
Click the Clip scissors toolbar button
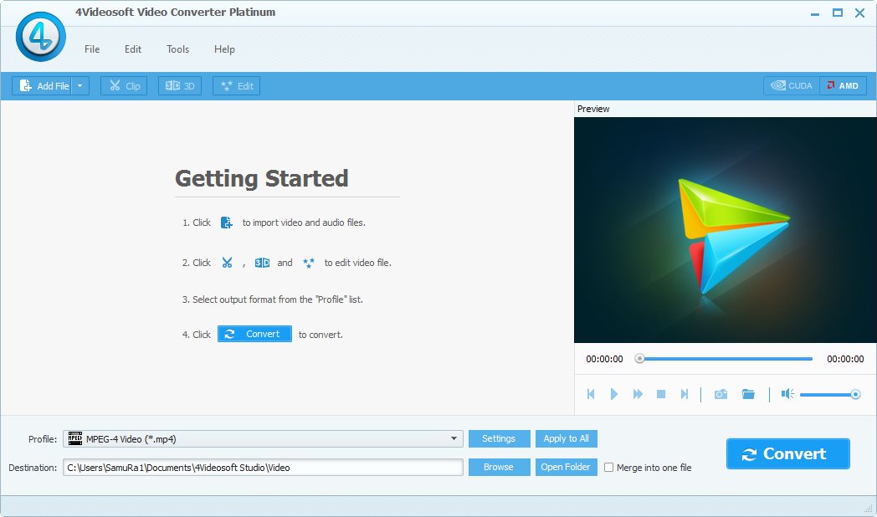pos(124,85)
